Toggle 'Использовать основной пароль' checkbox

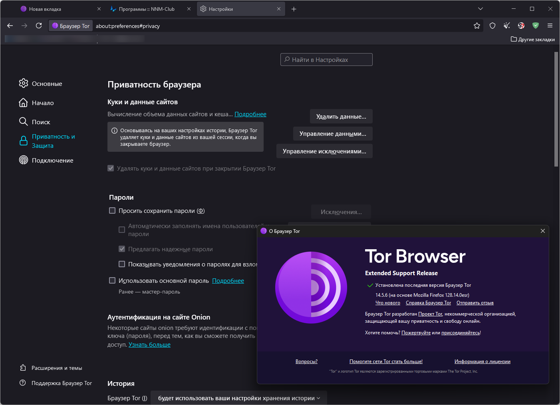[x=112, y=280]
